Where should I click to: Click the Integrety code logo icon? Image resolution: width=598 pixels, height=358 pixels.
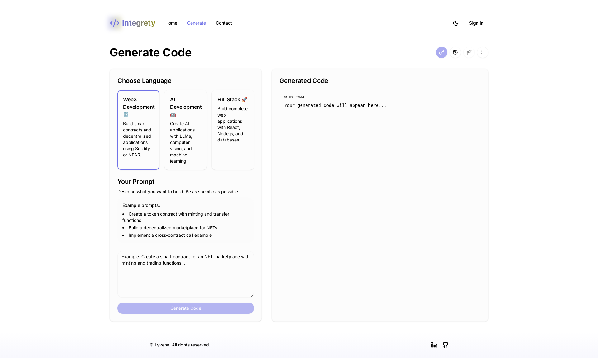(x=115, y=23)
